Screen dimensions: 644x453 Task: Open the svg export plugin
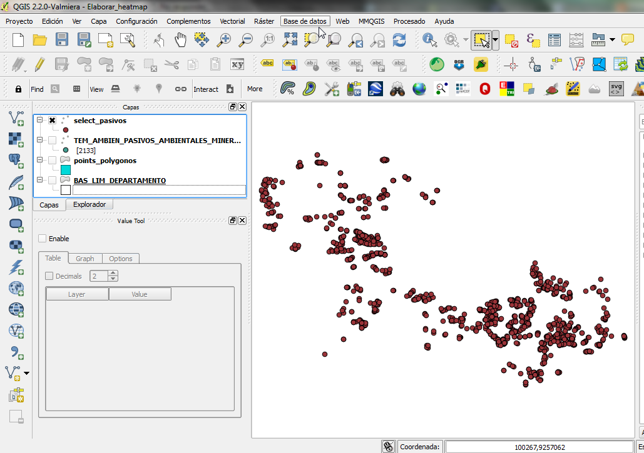coord(616,89)
